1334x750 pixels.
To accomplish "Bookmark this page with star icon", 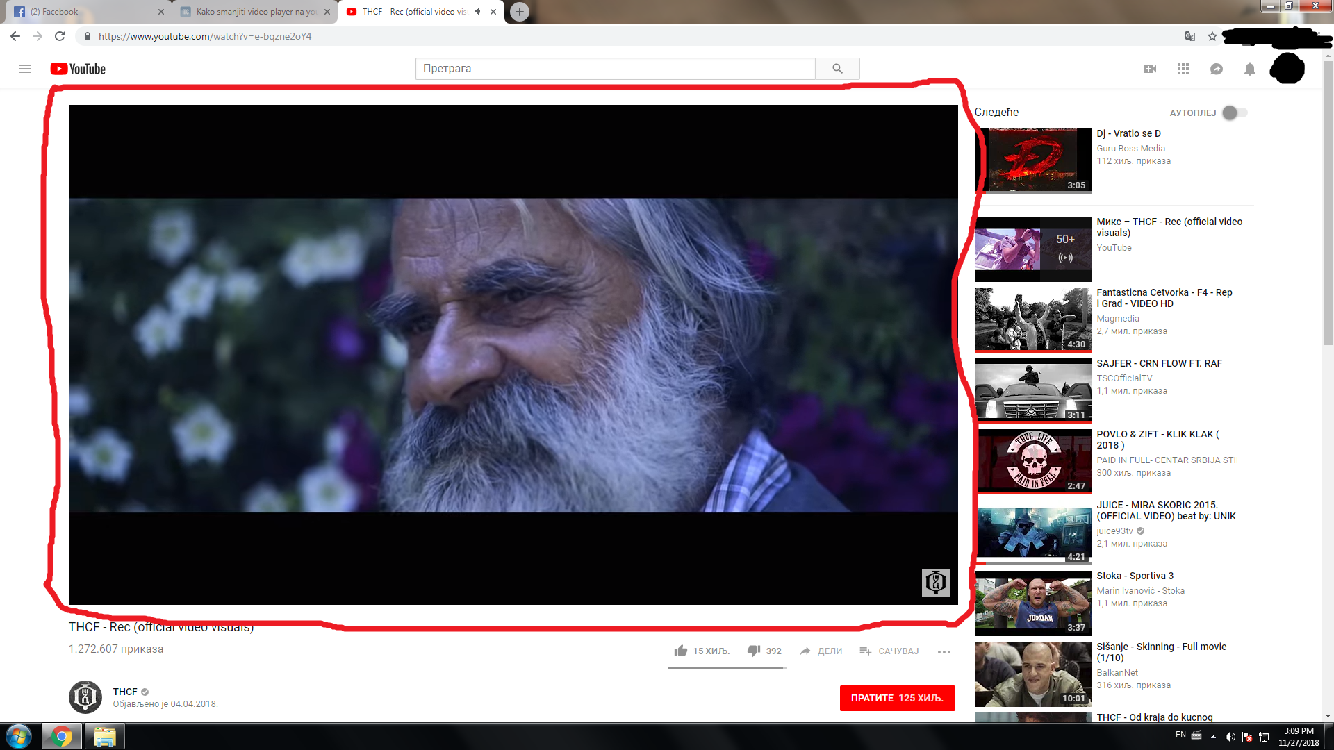I will coord(1212,36).
